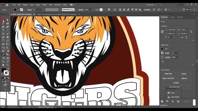The height and width of the screenshot is (111, 198).
Task: Open the control bar fill color dropdown
Action: click(18, 10)
